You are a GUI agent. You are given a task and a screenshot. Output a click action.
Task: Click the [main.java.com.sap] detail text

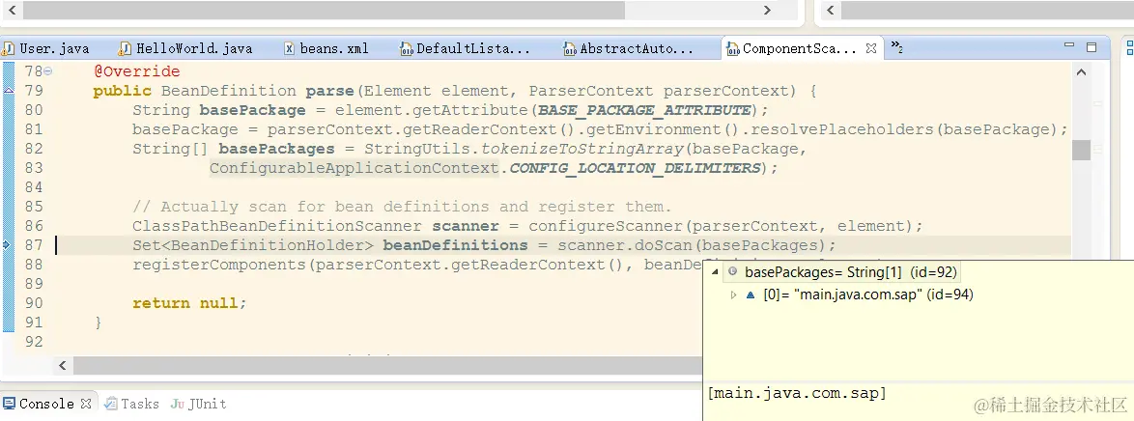point(797,394)
